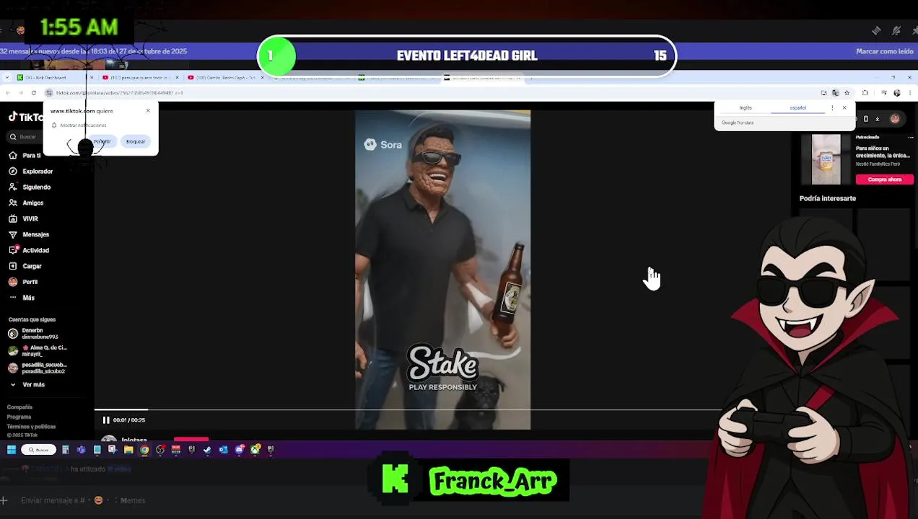Open the Chrome Extensions puzzle icon

(865, 93)
